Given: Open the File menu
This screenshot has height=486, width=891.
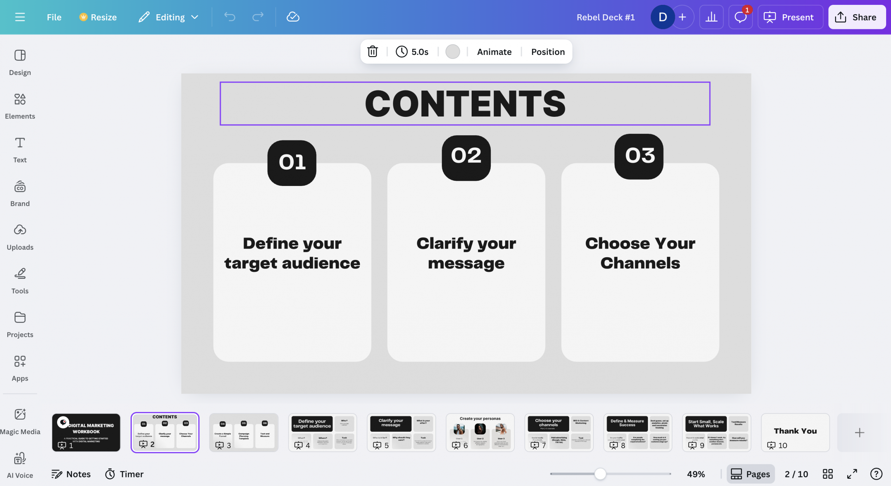Looking at the screenshot, I should pos(54,17).
